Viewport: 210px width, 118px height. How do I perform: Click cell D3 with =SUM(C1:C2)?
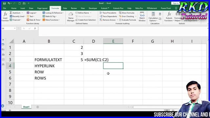click(x=94, y=60)
